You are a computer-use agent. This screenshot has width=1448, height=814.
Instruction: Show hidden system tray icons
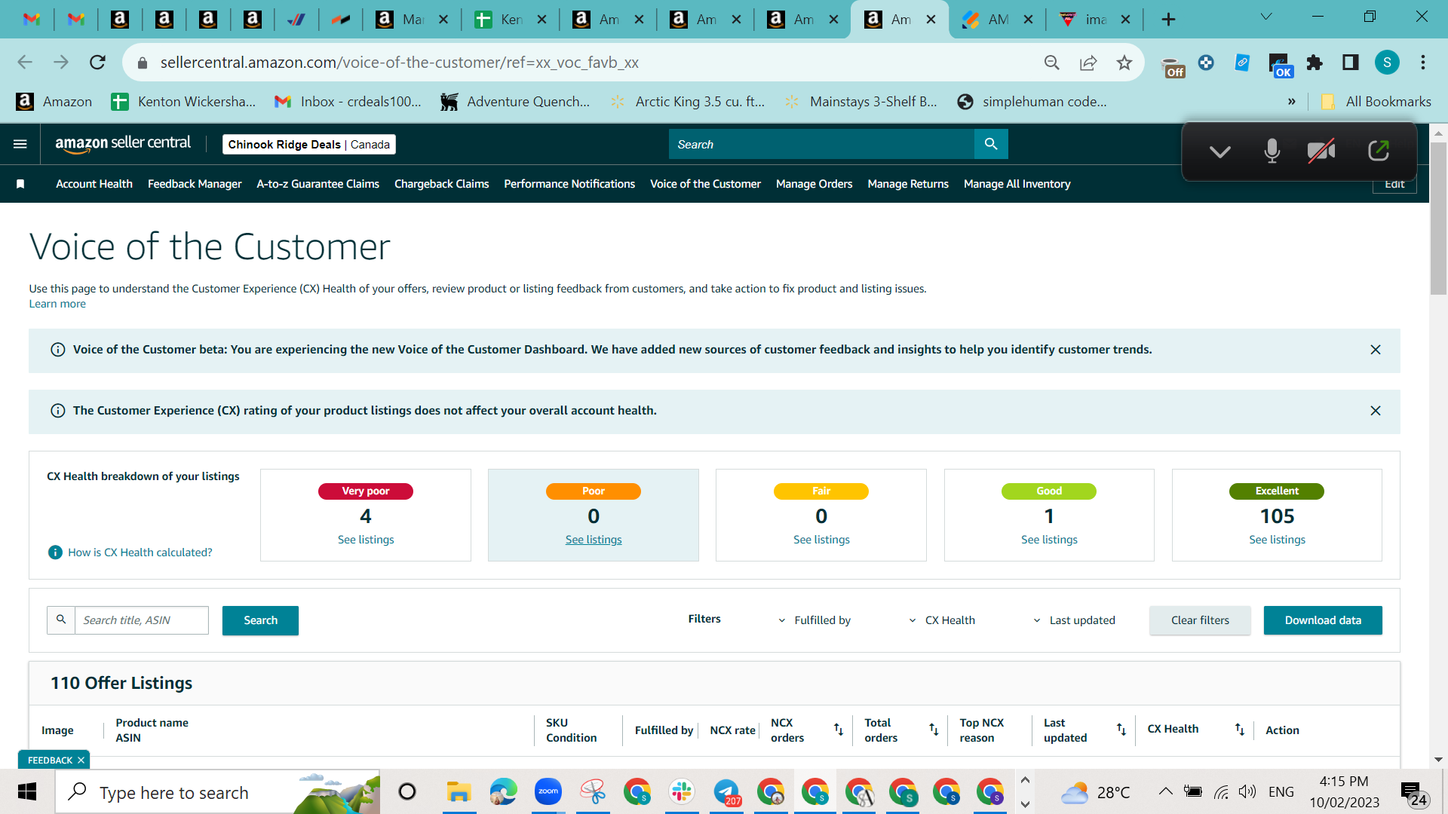click(x=1165, y=791)
